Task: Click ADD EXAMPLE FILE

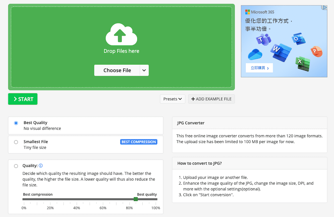Action: (x=211, y=99)
